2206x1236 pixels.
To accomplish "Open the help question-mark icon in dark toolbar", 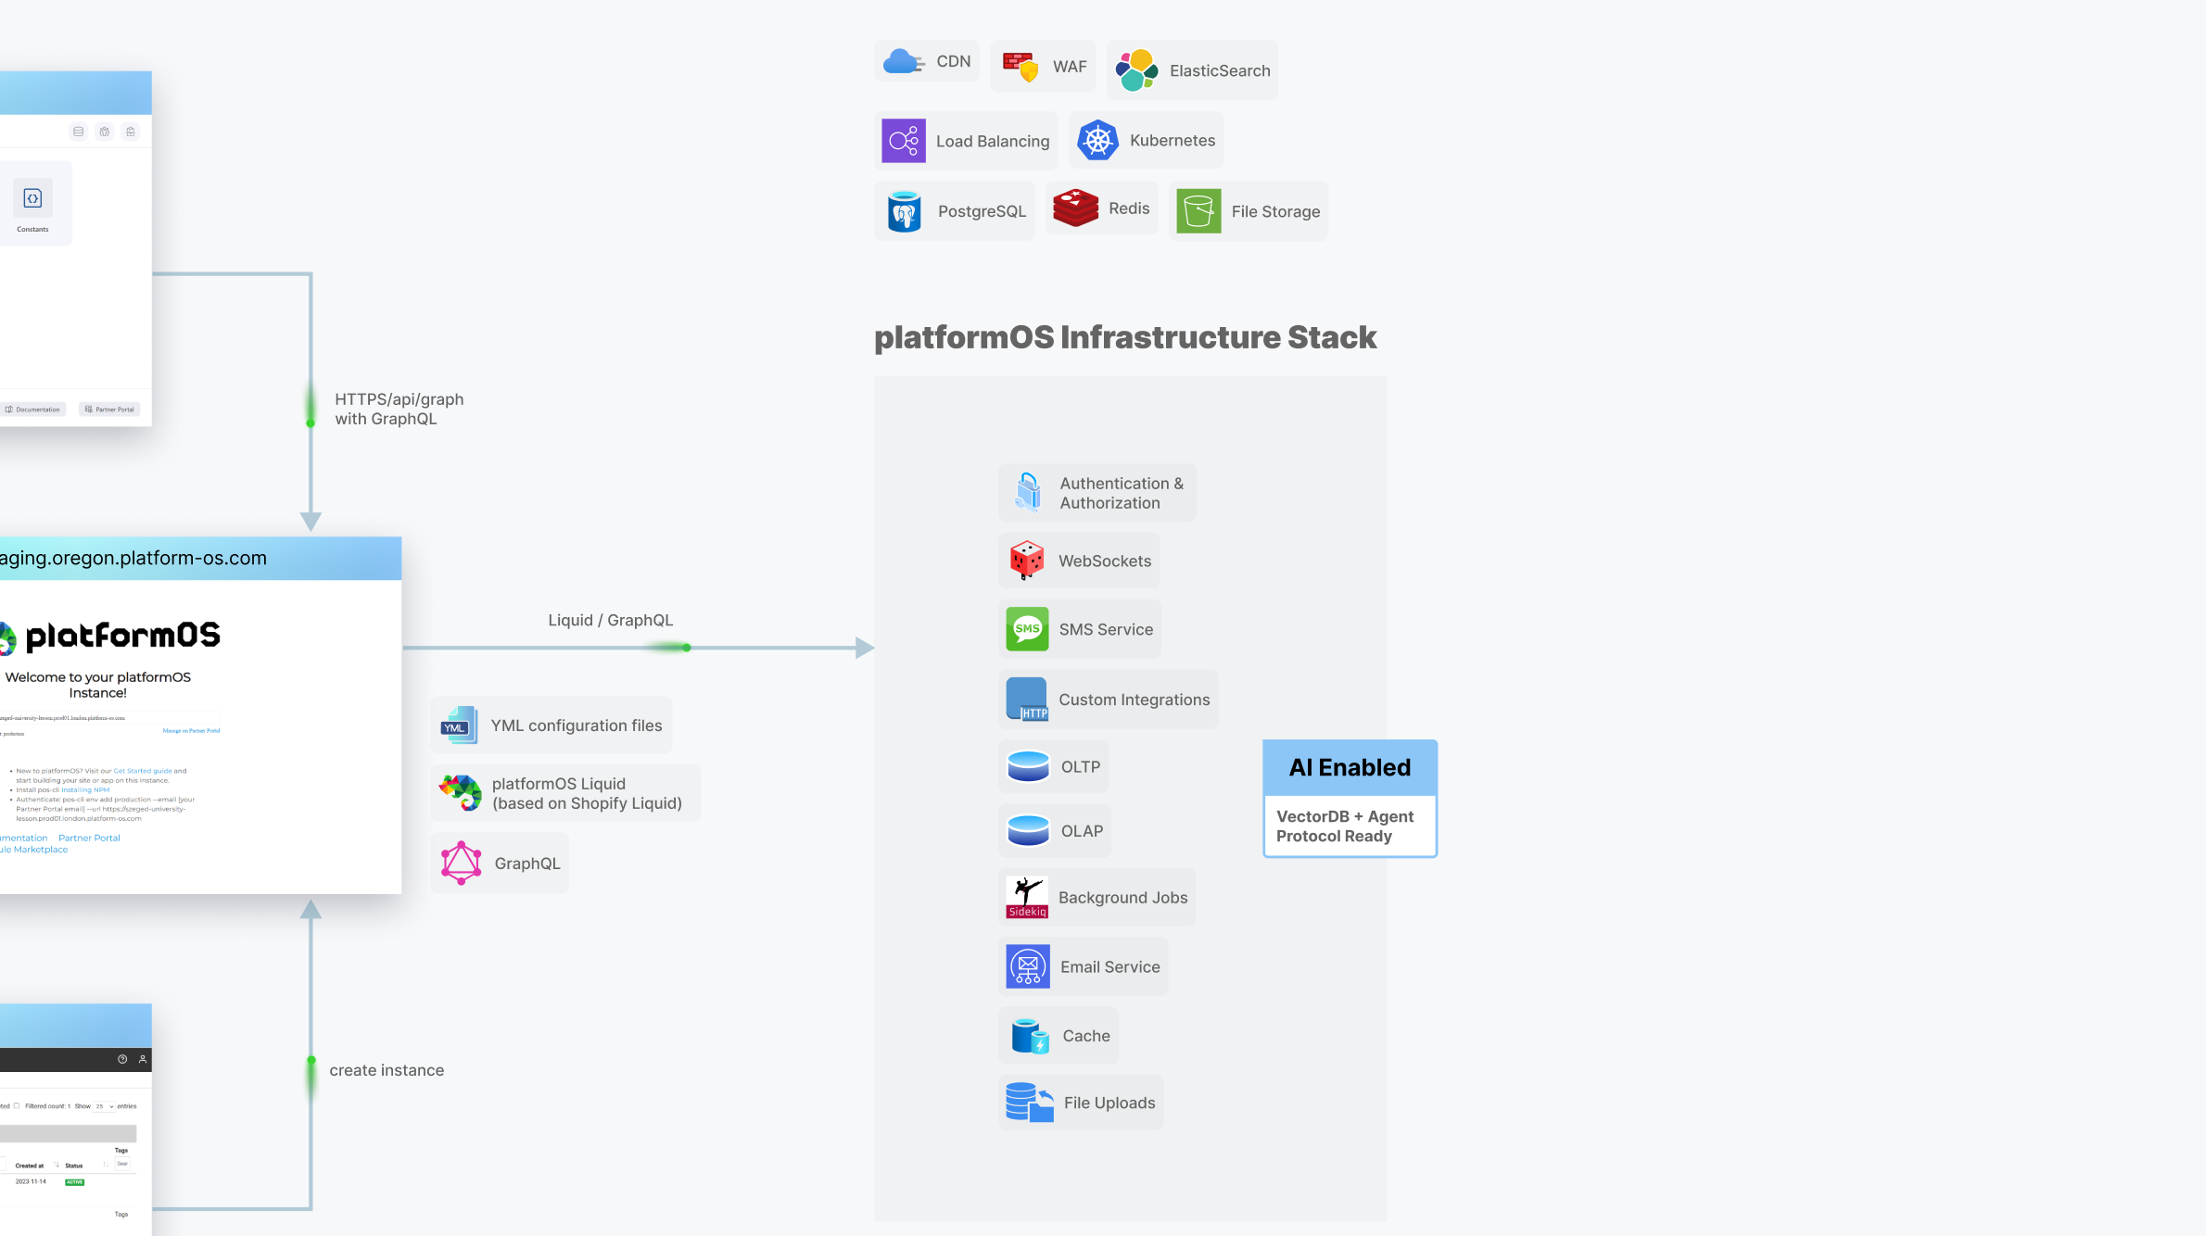I will click(122, 1059).
